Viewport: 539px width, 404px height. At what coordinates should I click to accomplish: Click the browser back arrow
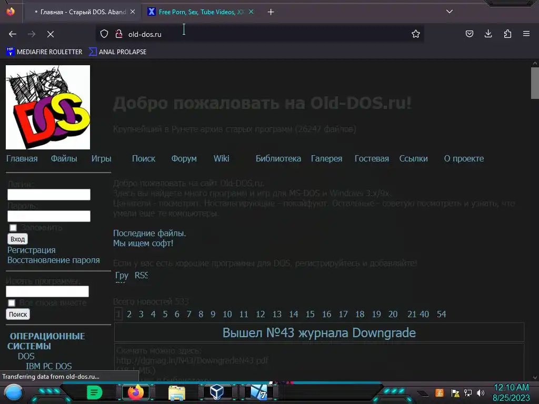click(x=13, y=34)
